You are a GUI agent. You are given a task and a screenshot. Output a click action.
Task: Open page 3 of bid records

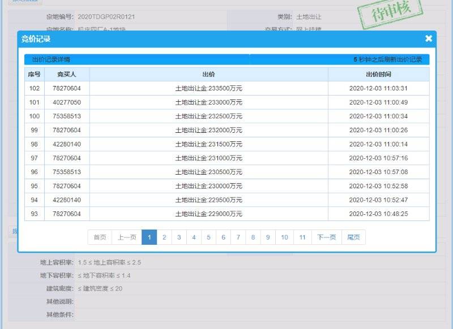coord(179,237)
